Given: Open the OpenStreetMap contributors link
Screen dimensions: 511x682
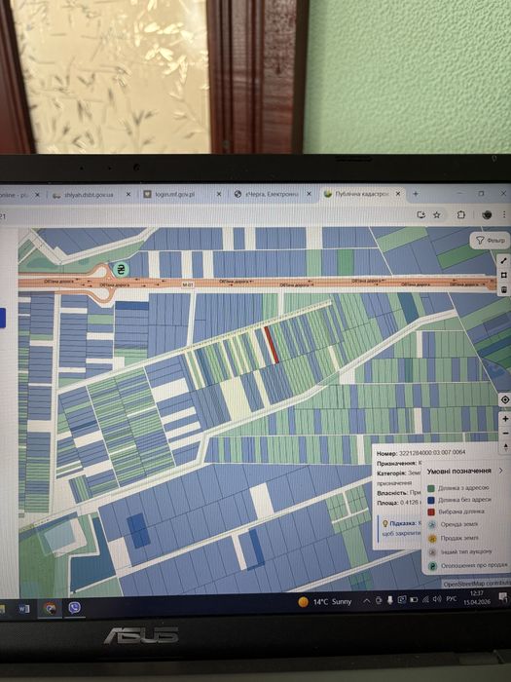Looking at the screenshot, I should (x=477, y=584).
